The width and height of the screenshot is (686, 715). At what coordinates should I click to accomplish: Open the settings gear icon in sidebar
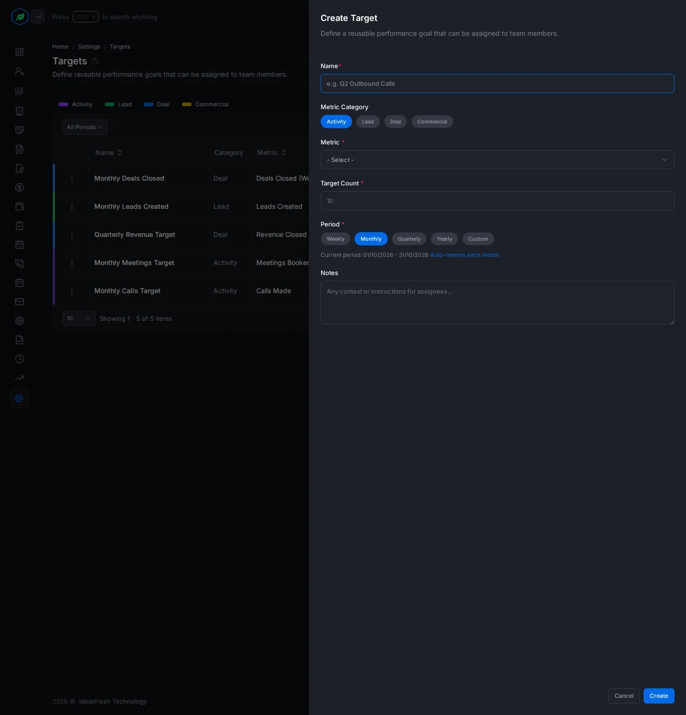point(20,398)
